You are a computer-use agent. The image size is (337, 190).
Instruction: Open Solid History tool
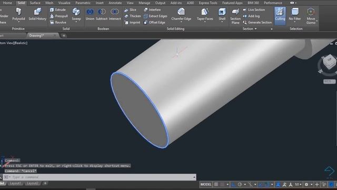pyautogui.click(x=37, y=14)
